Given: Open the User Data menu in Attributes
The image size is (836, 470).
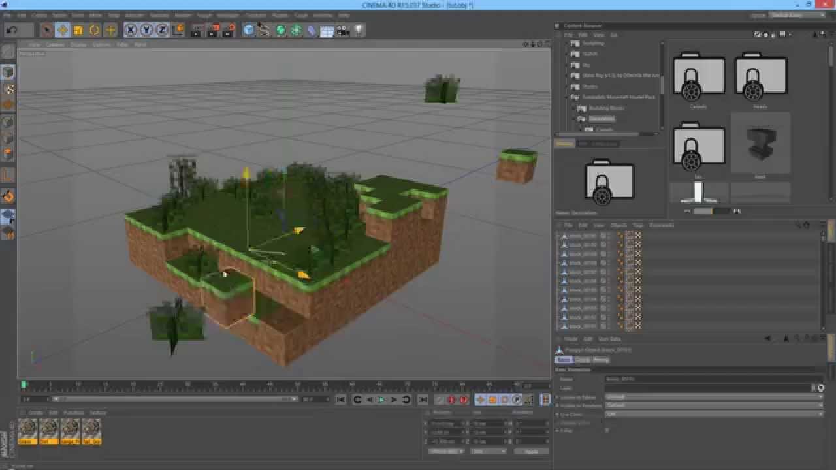Looking at the screenshot, I should point(609,339).
